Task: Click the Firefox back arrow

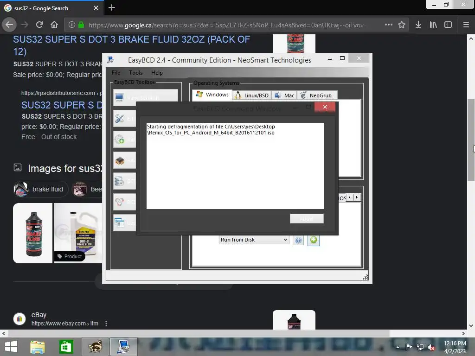Action: coord(9,25)
